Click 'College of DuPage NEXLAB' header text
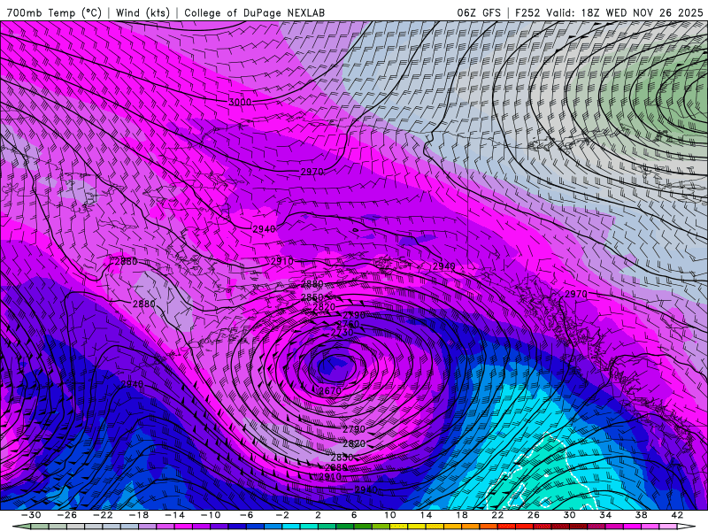The image size is (708, 531). [x=254, y=12]
